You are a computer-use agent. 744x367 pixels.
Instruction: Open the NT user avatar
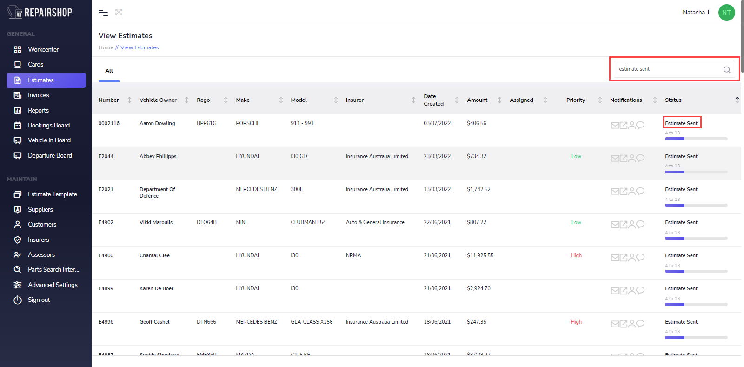point(726,13)
